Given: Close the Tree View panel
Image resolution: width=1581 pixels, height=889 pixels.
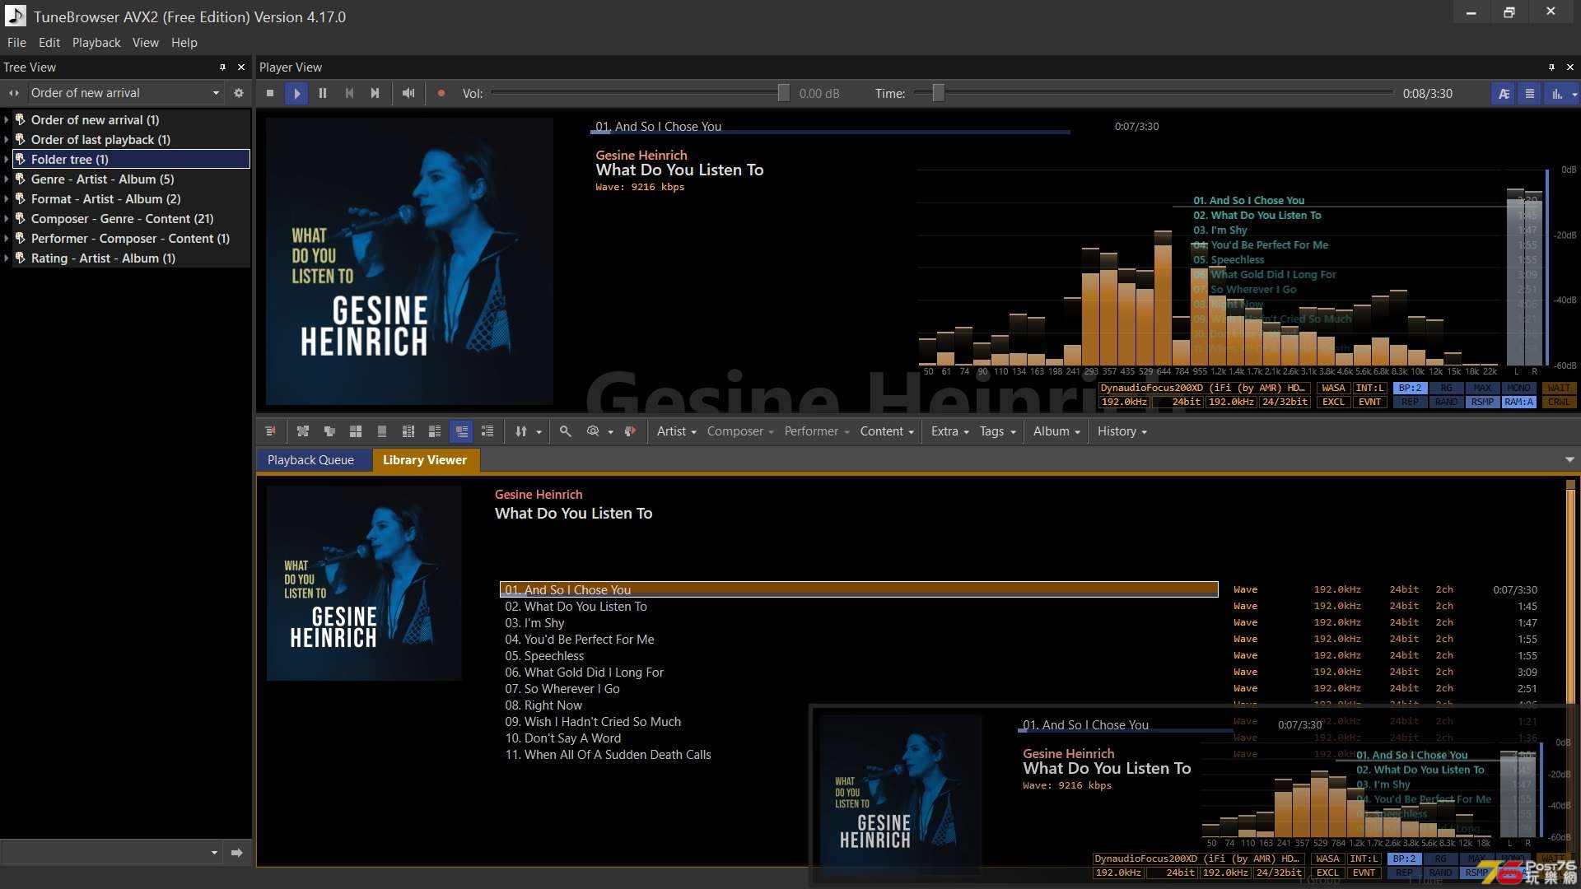Looking at the screenshot, I should tap(241, 67).
